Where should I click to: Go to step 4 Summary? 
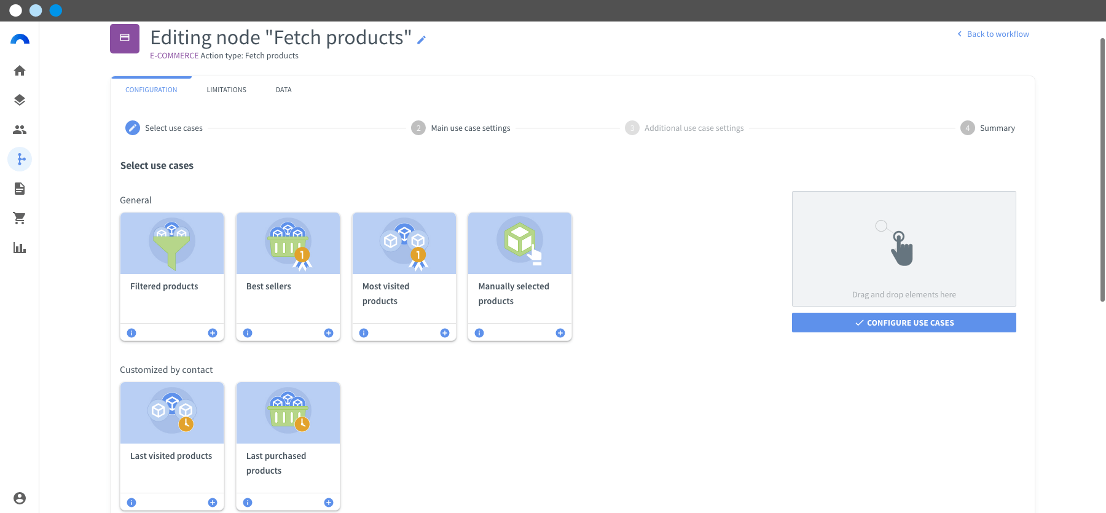[988, 128]
